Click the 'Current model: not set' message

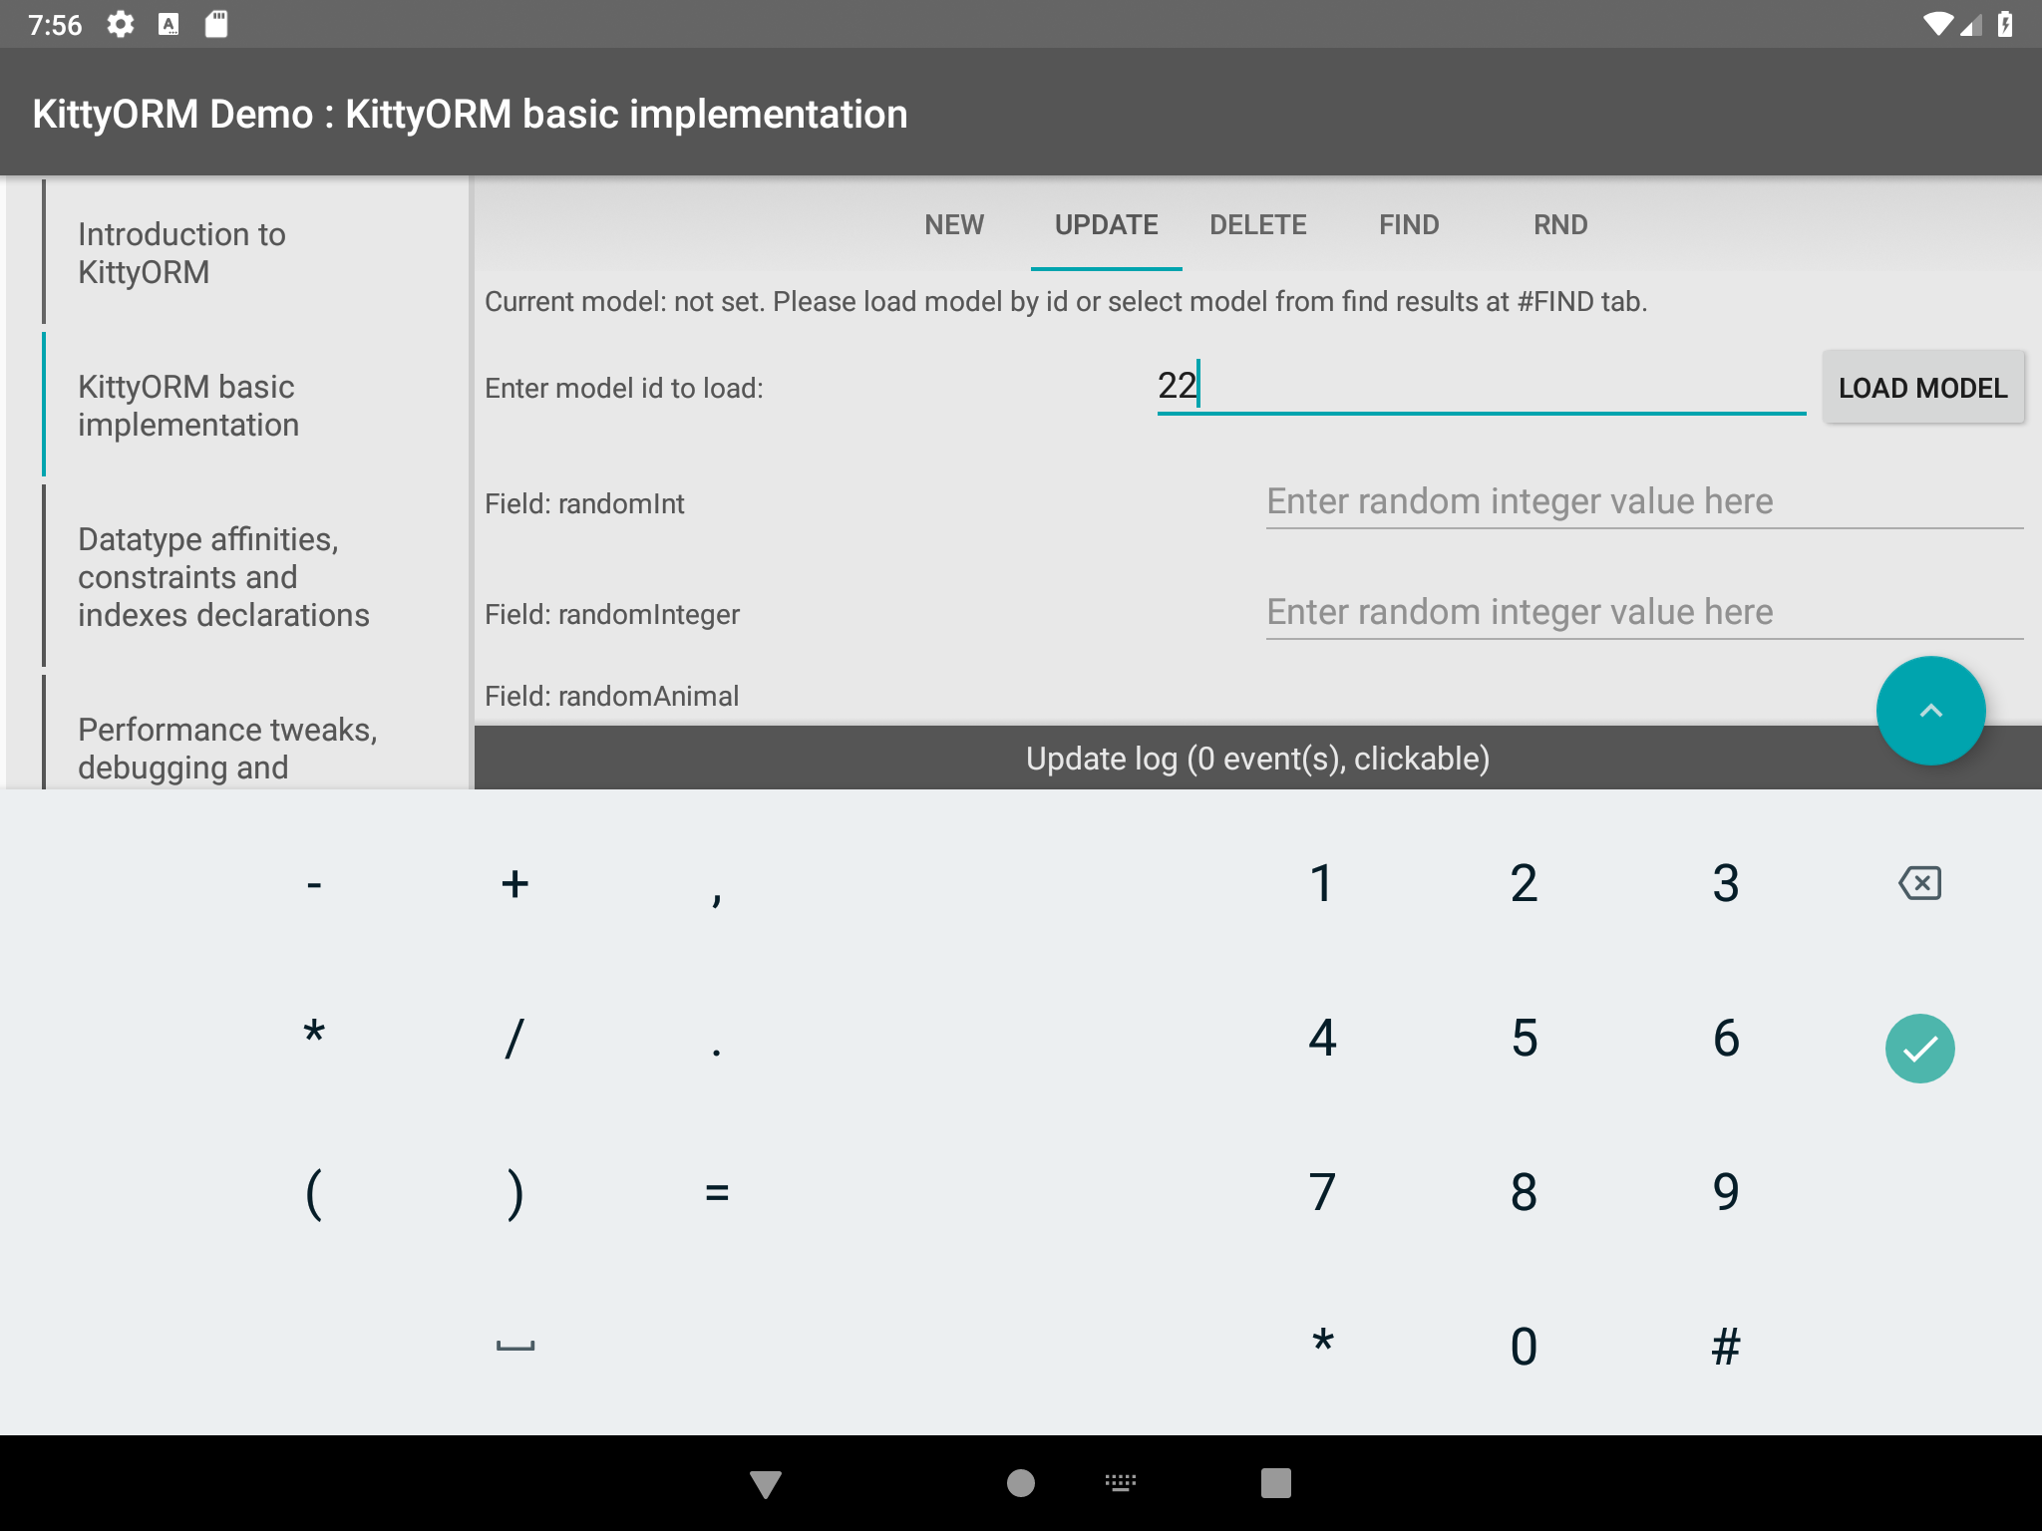pyautogui.click(x=1066, y=301)
